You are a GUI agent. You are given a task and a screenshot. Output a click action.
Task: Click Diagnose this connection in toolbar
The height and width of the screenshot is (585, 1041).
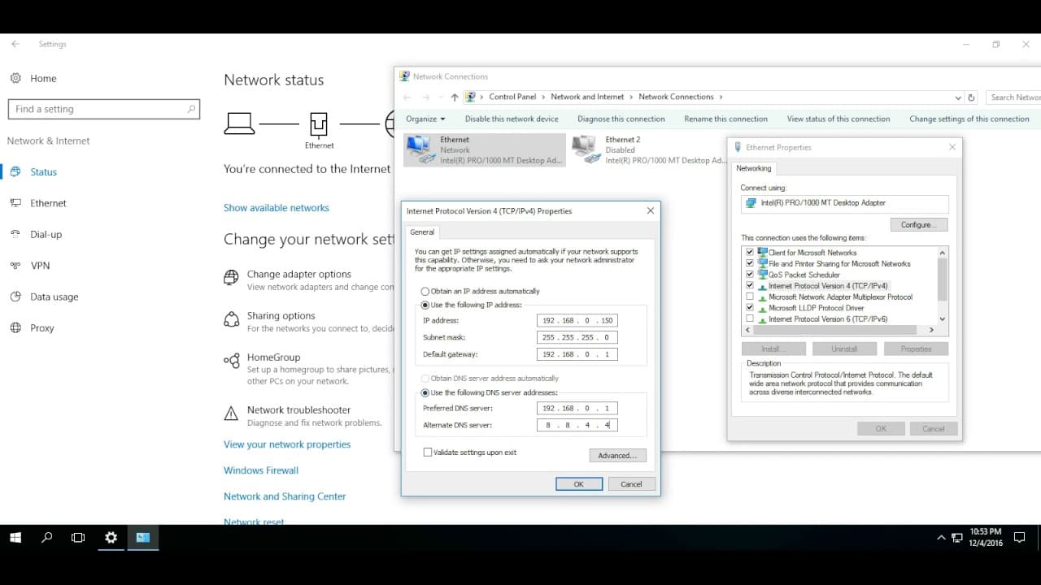[x=621, y=119]
